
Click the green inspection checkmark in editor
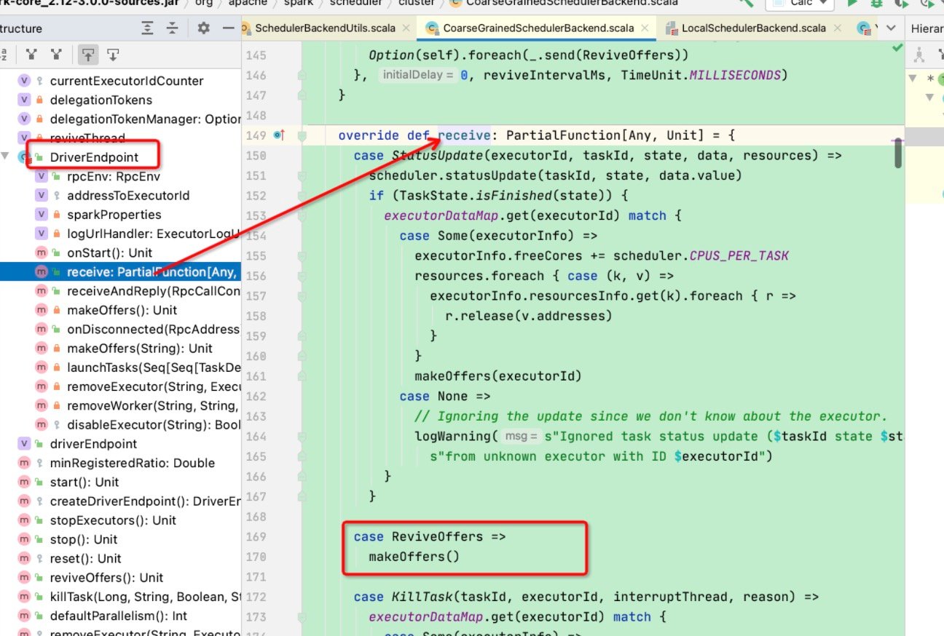coord(897,49)
